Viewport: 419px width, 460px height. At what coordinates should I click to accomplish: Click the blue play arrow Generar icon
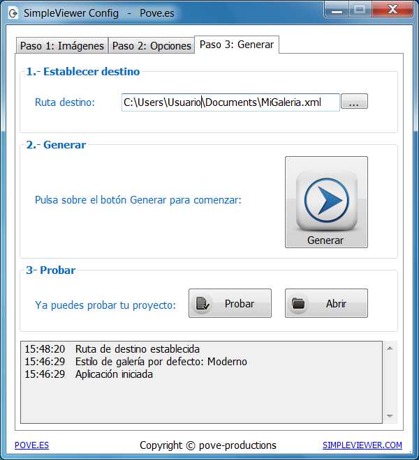click(326, 201)
